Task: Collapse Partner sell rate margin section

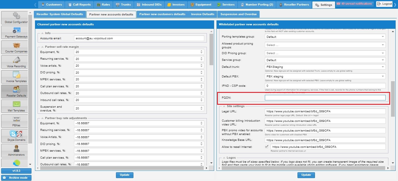Action: [x=42, y=47]
